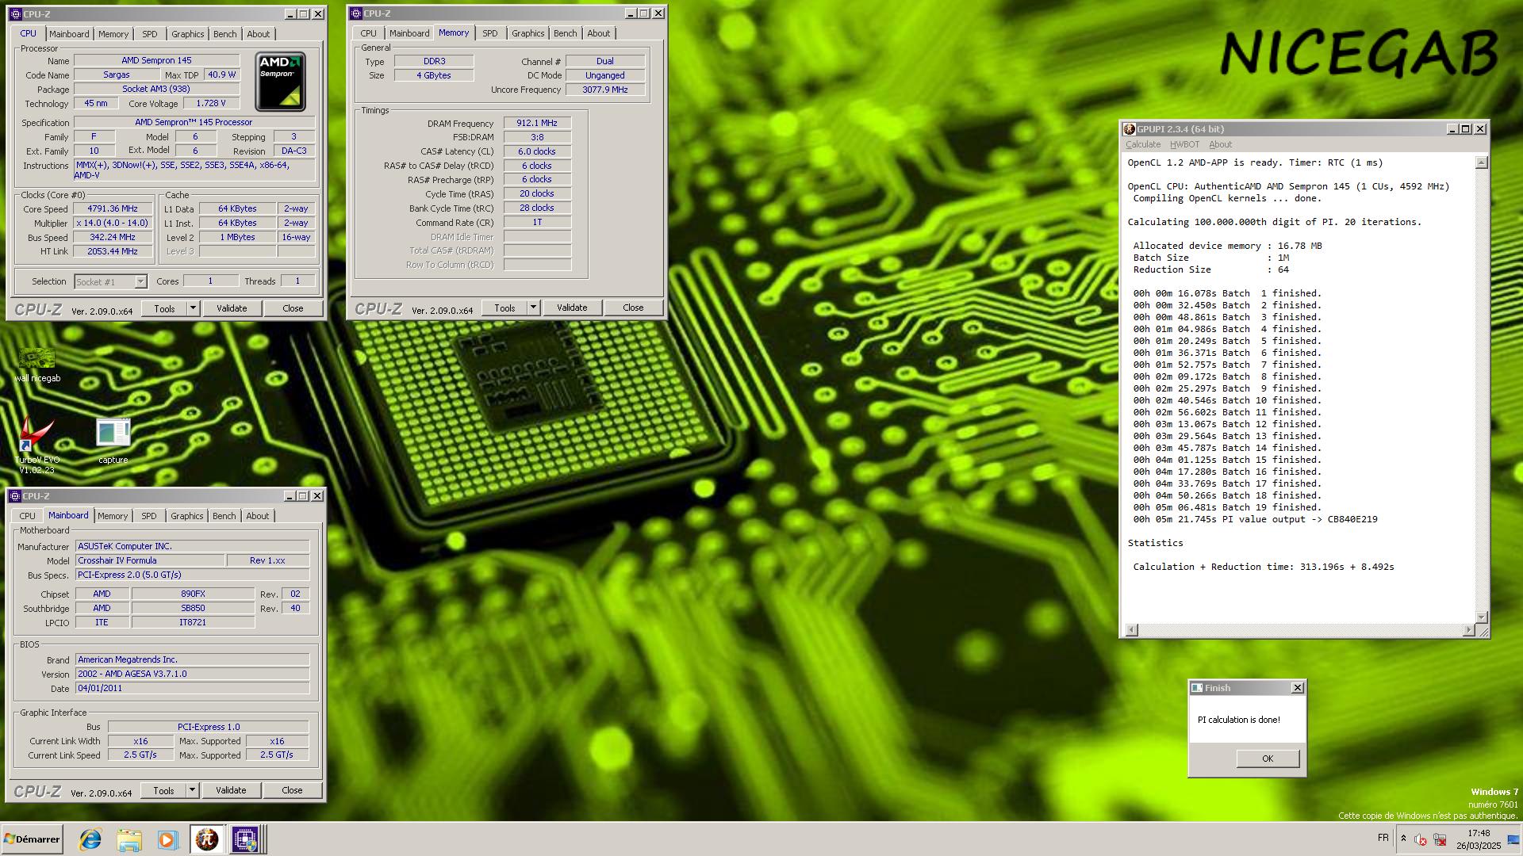The width and height of the screenshot is (1523, 856).
Task: Click Tools button in top-left CPU-Z
Action: coord(165,308)
